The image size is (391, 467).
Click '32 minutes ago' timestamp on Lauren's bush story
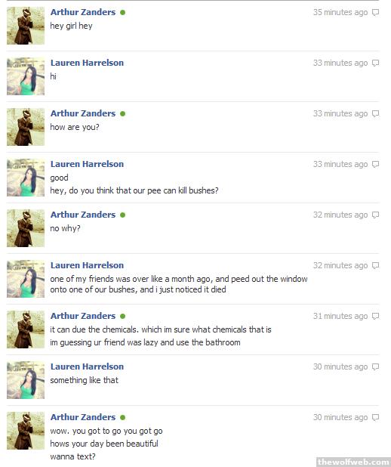pos(340,266)
